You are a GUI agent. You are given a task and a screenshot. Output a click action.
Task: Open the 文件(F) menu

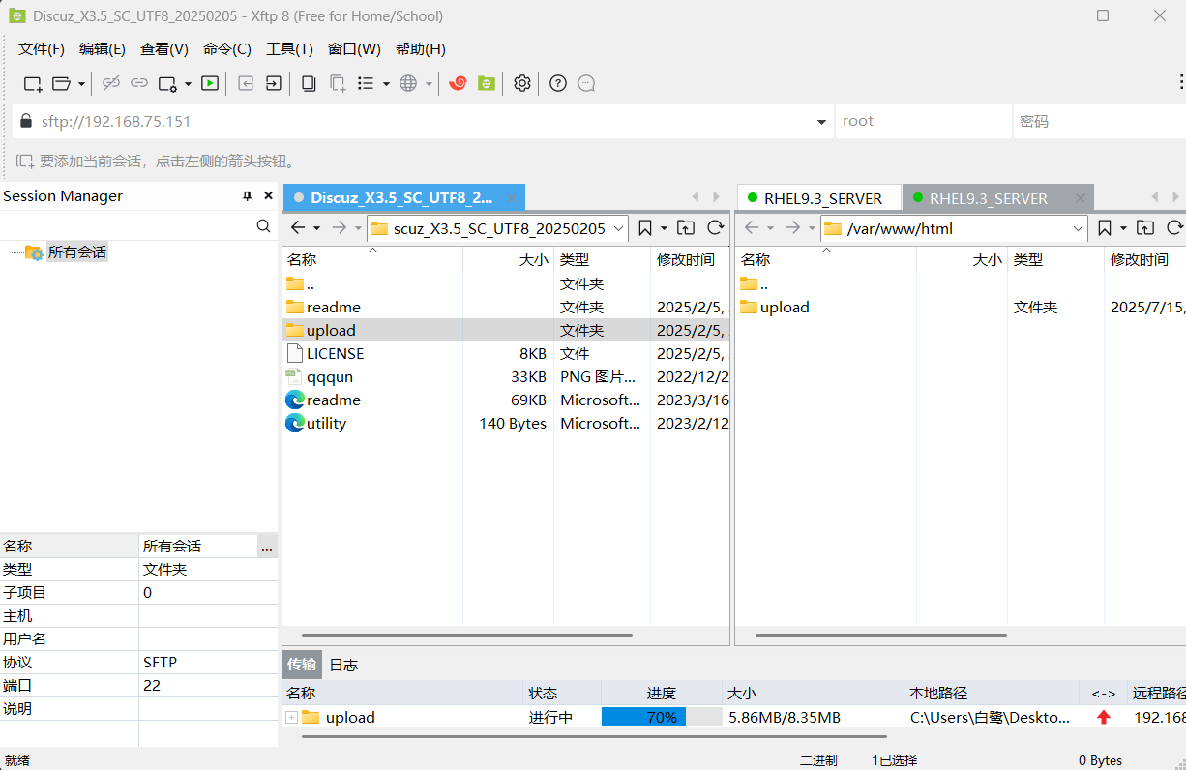tap(42, 49)
